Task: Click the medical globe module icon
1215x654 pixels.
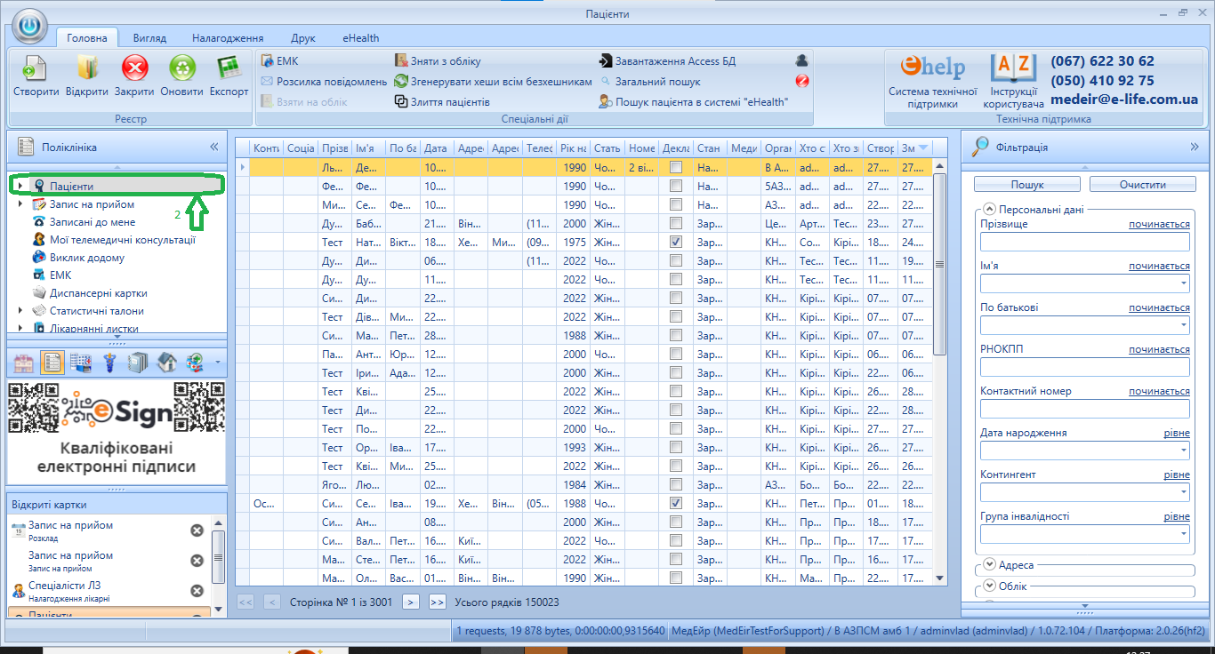Action: coord(195,363)
